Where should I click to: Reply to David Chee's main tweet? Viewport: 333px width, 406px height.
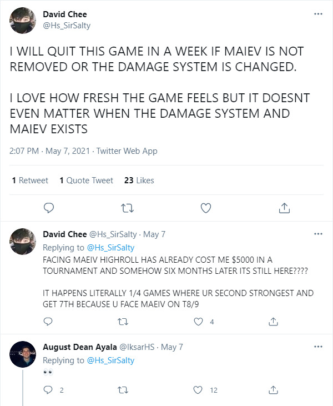[49, 208]
